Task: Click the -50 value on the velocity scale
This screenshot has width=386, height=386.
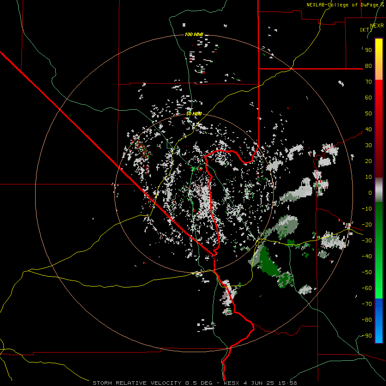Action: (x=367, y=272)
